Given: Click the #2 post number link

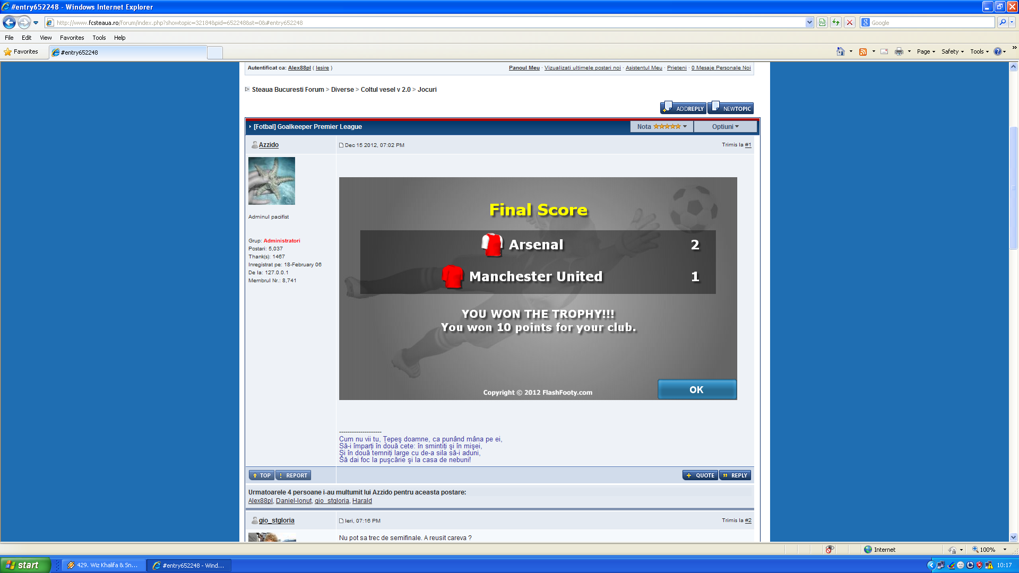Looking at the screenshot, I should 748,520.
